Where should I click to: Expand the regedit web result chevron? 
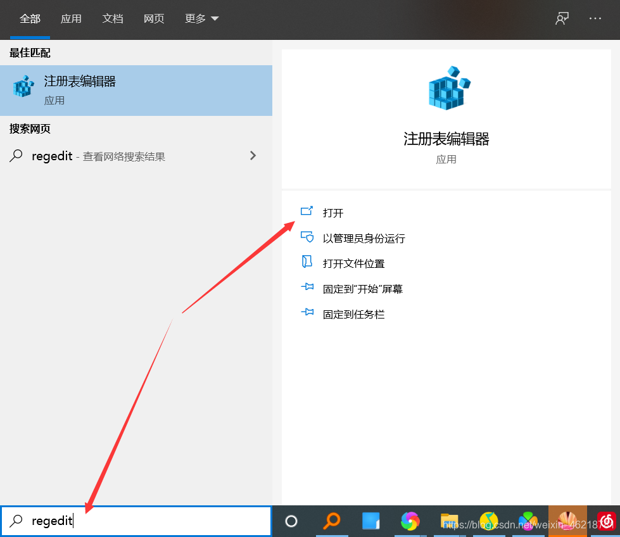pos(253,156)
